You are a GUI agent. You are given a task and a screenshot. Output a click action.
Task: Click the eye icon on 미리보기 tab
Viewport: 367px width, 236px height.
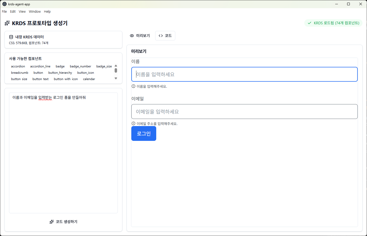132,36
